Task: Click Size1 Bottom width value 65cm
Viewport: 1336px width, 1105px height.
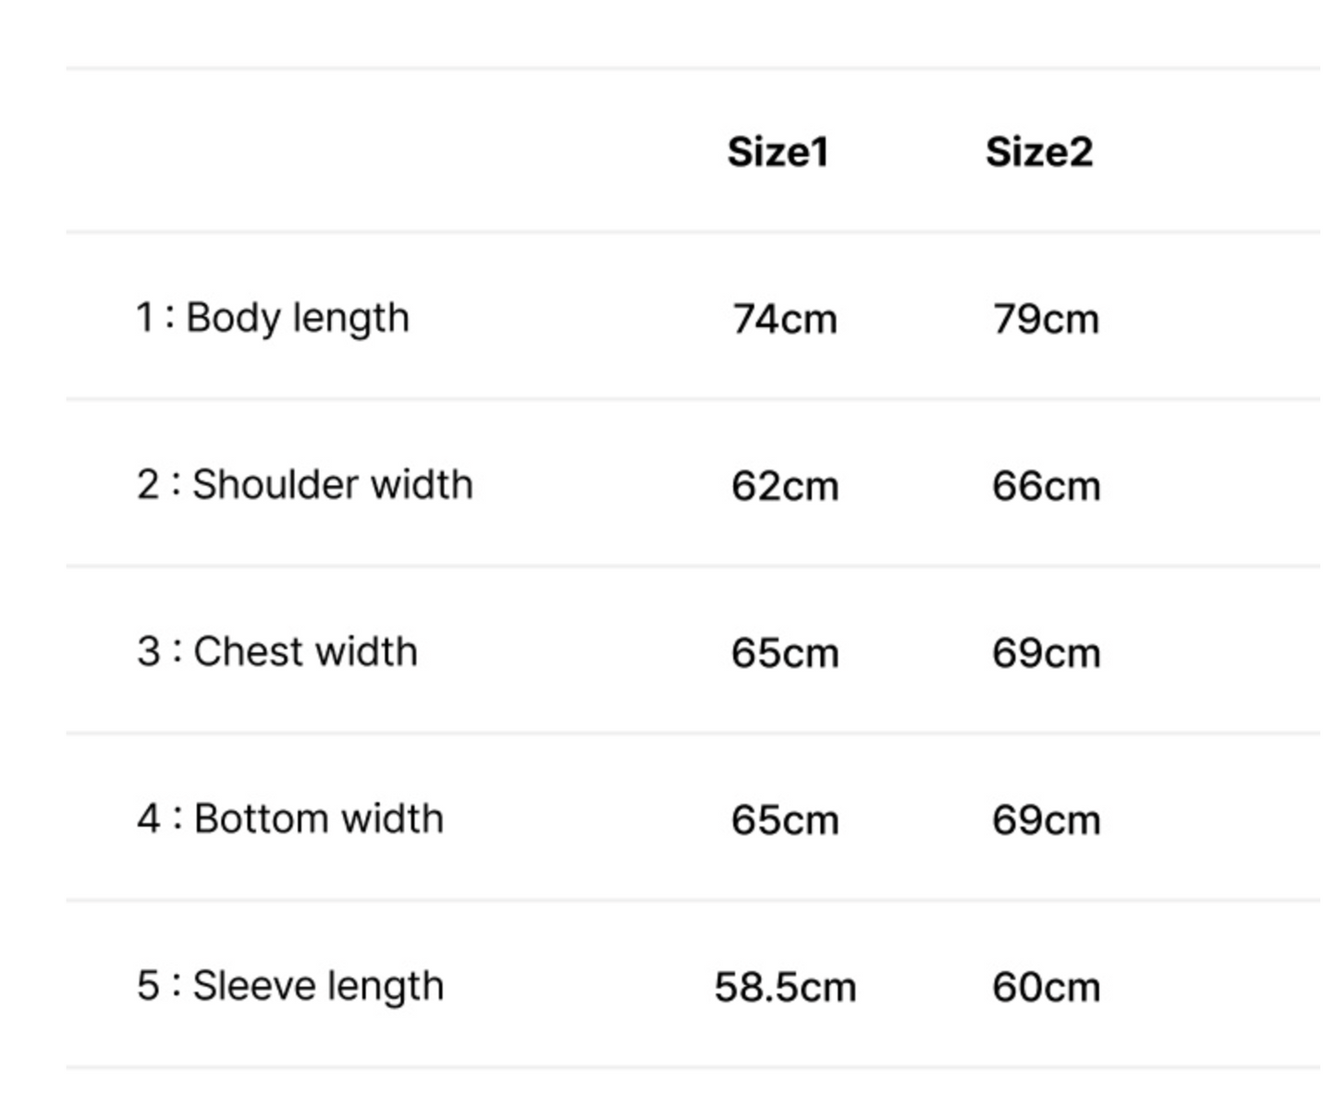Action: (x=784, y=820)
